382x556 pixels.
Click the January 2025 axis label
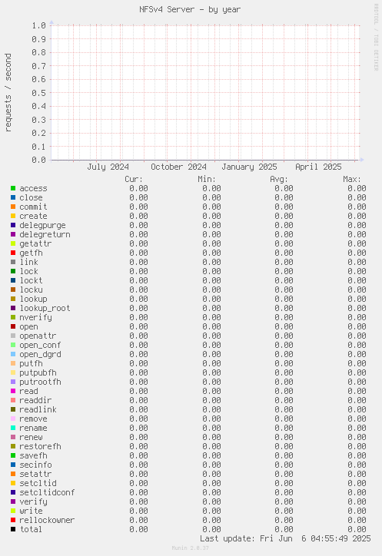pos(249,167)
